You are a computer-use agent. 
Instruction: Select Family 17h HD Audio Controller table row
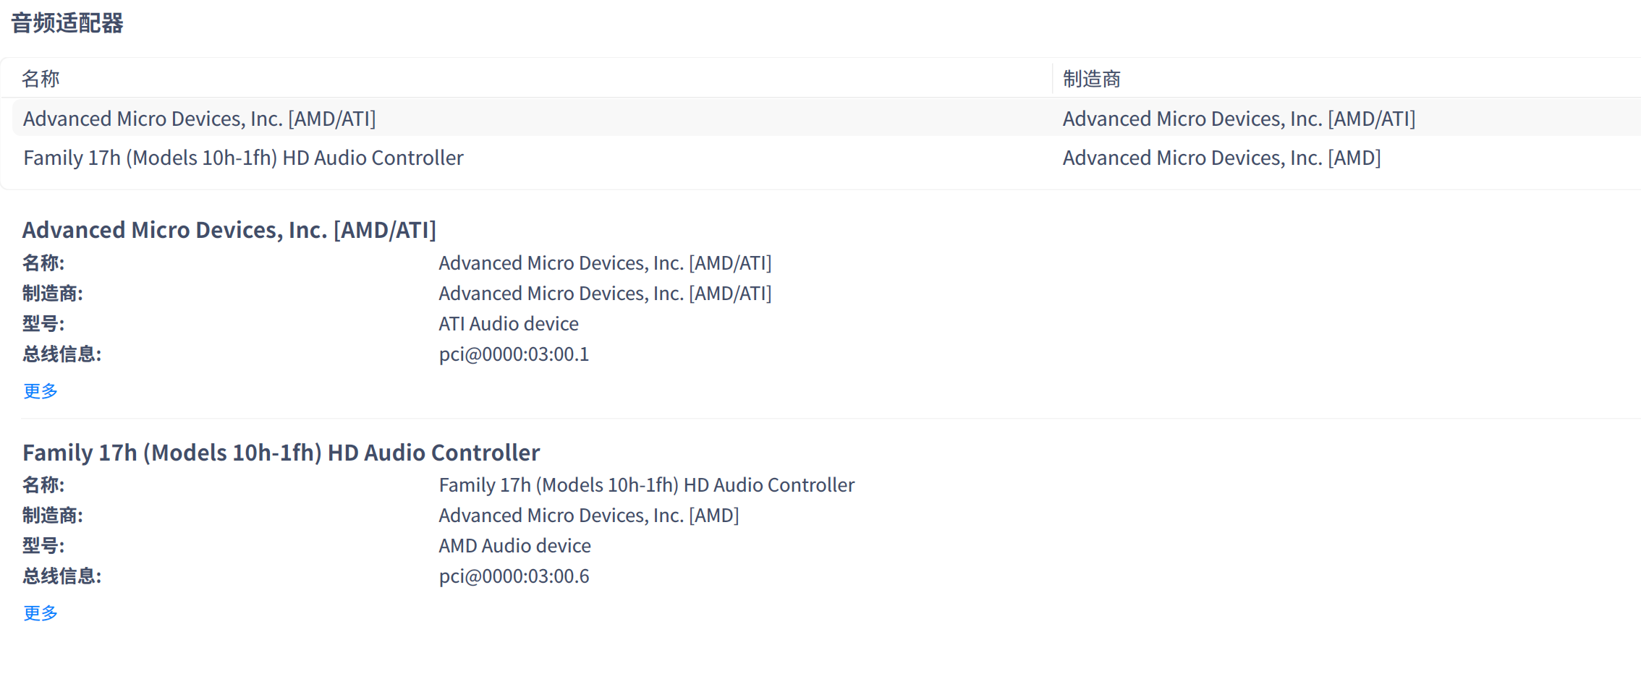(243, 158)
